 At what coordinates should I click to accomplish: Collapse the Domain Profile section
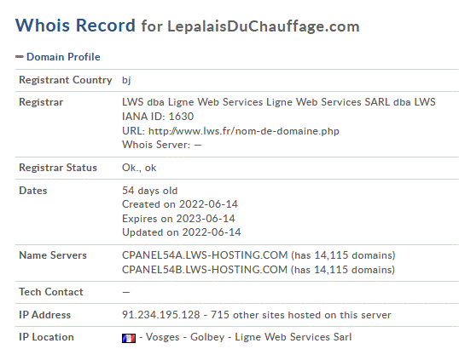(63, 57)
